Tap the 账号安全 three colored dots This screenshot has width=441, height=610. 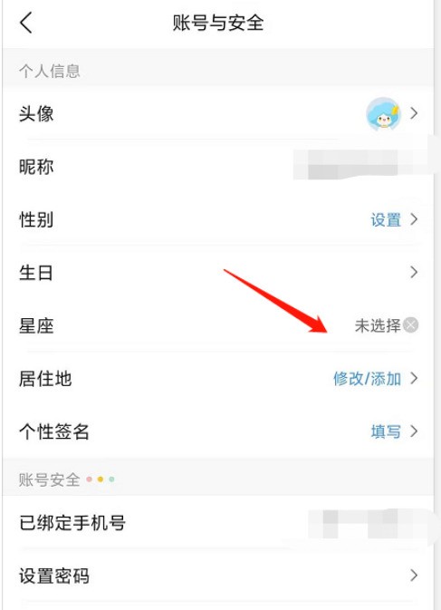point(101,479)
